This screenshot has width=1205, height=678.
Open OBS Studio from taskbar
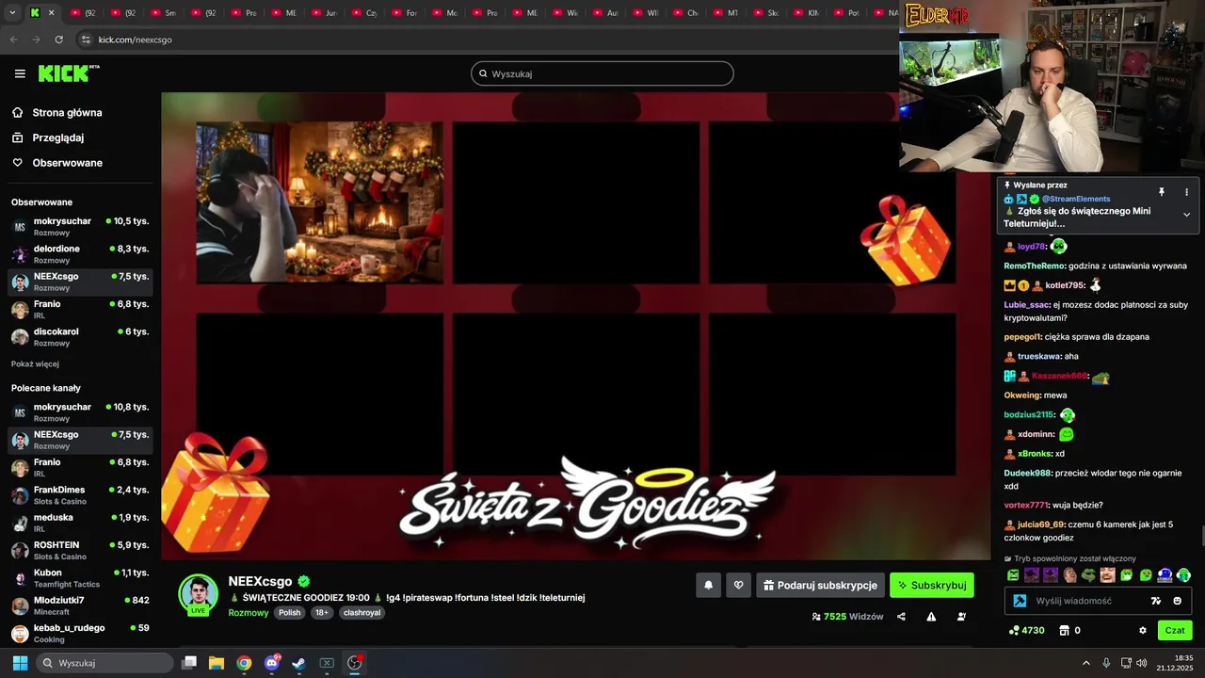(355, 663)
